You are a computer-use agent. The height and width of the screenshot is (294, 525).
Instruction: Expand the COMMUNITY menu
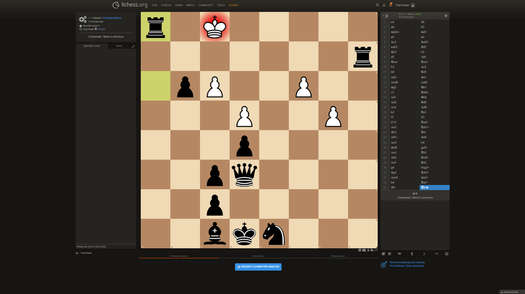point(206,5)
